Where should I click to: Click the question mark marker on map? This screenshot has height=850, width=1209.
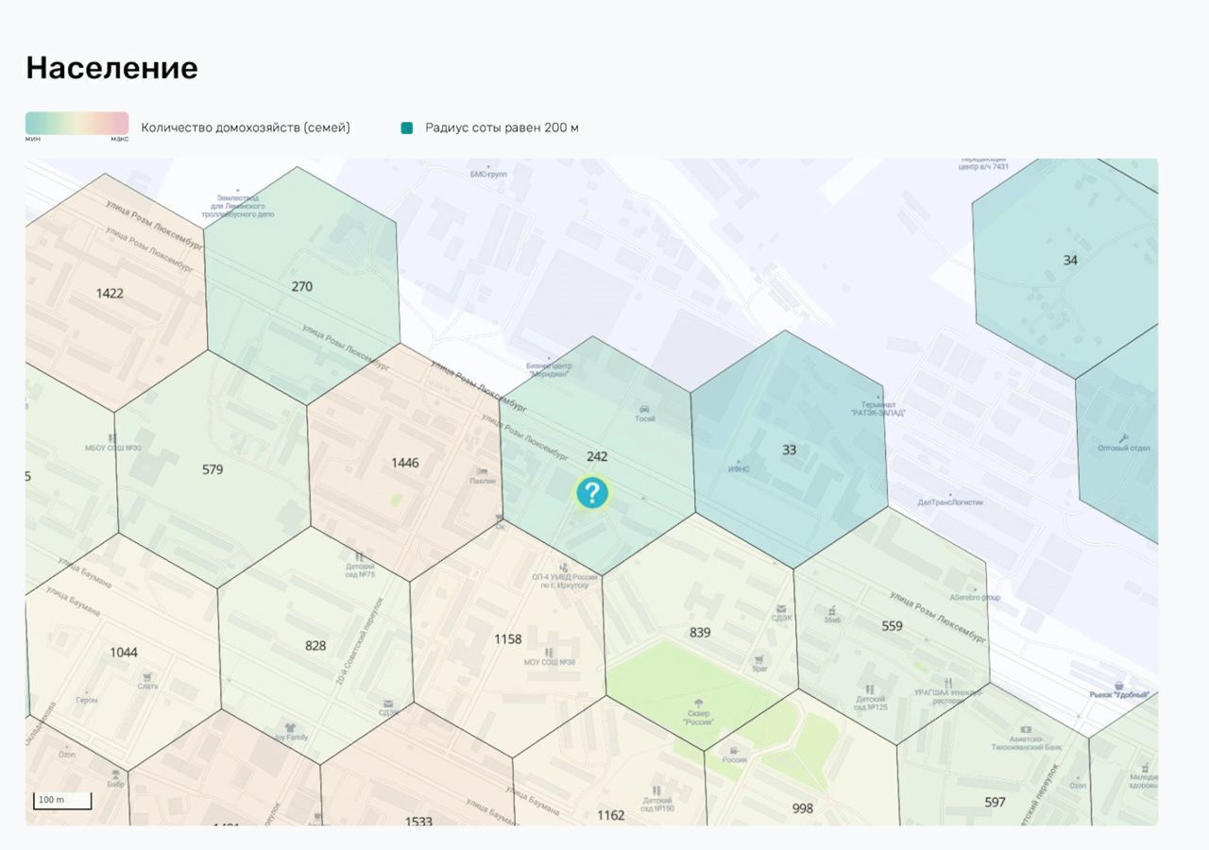tap(592, 492)
